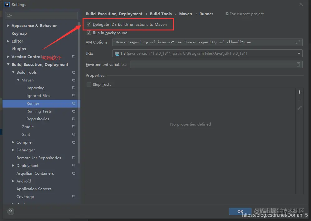Toggle Delegate IDE build/run actions to Maven
This screenshot has width=311, height=221.
pyautogui.click(x=89, y=24)
